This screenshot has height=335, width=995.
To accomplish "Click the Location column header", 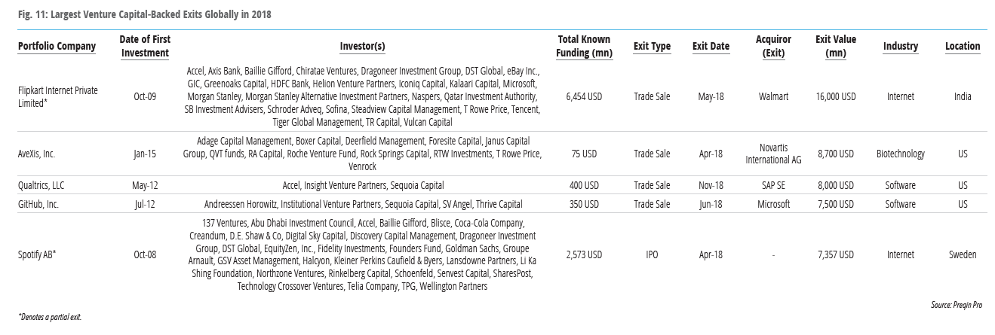I will pyautogui.click(x=962, y=47).
